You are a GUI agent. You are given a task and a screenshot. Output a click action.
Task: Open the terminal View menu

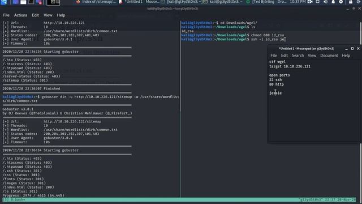point(48,15)
